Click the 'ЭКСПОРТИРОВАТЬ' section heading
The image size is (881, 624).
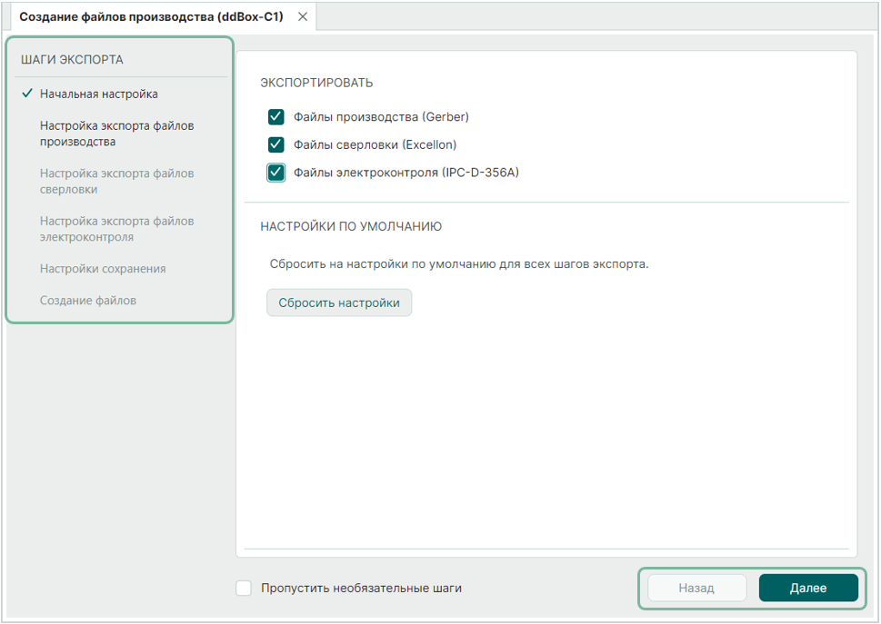tap(316, 83)
